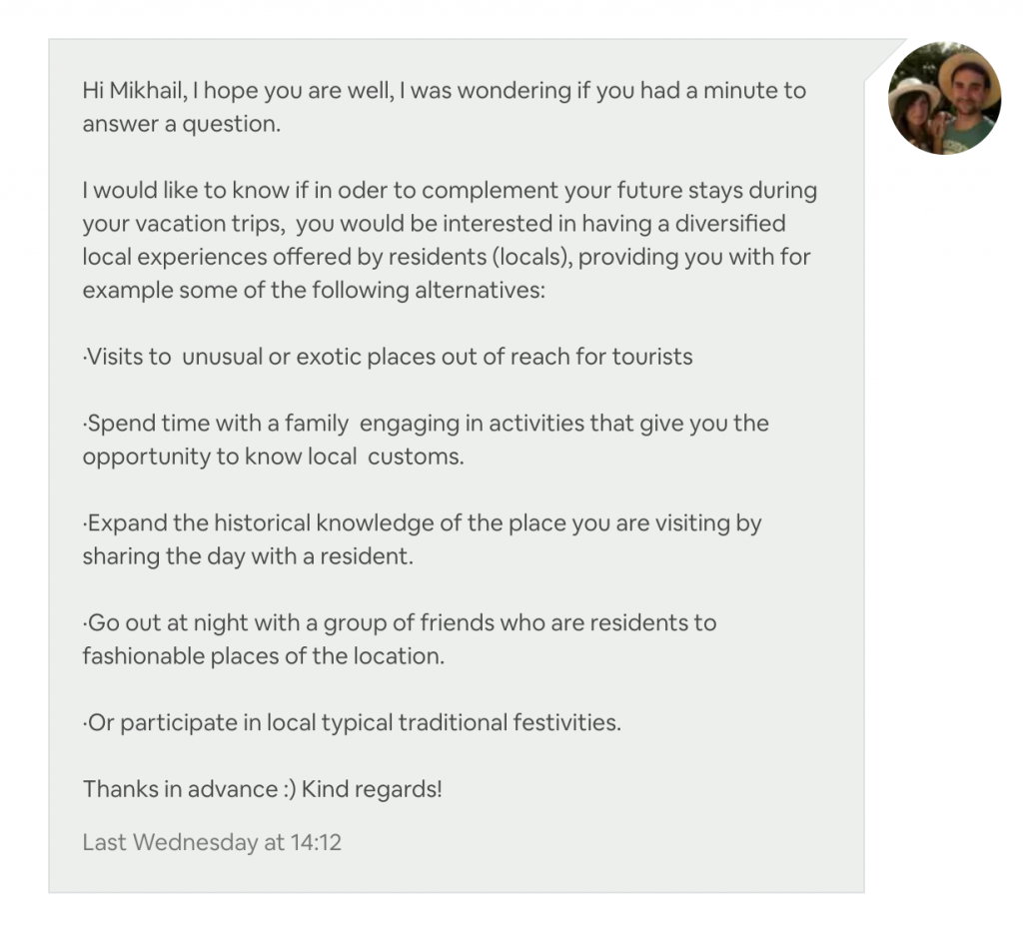The width and height of the screenshot is (1023, 950).
Task: Click the 'Kind regards!' text
Action: 372,789
